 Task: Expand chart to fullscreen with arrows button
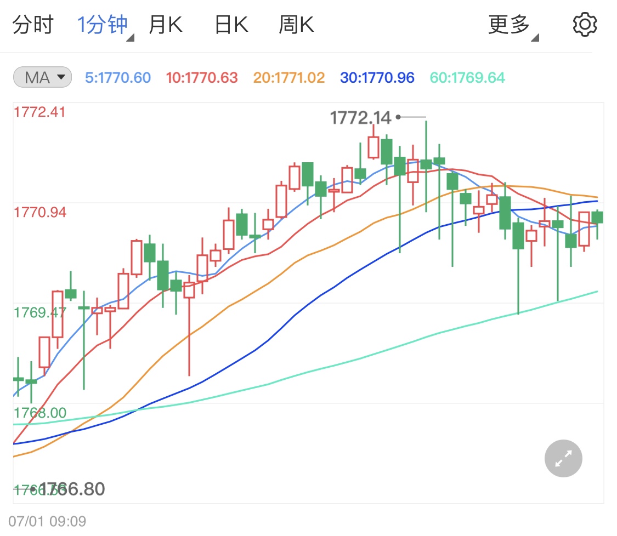click(x=563, y=458)
